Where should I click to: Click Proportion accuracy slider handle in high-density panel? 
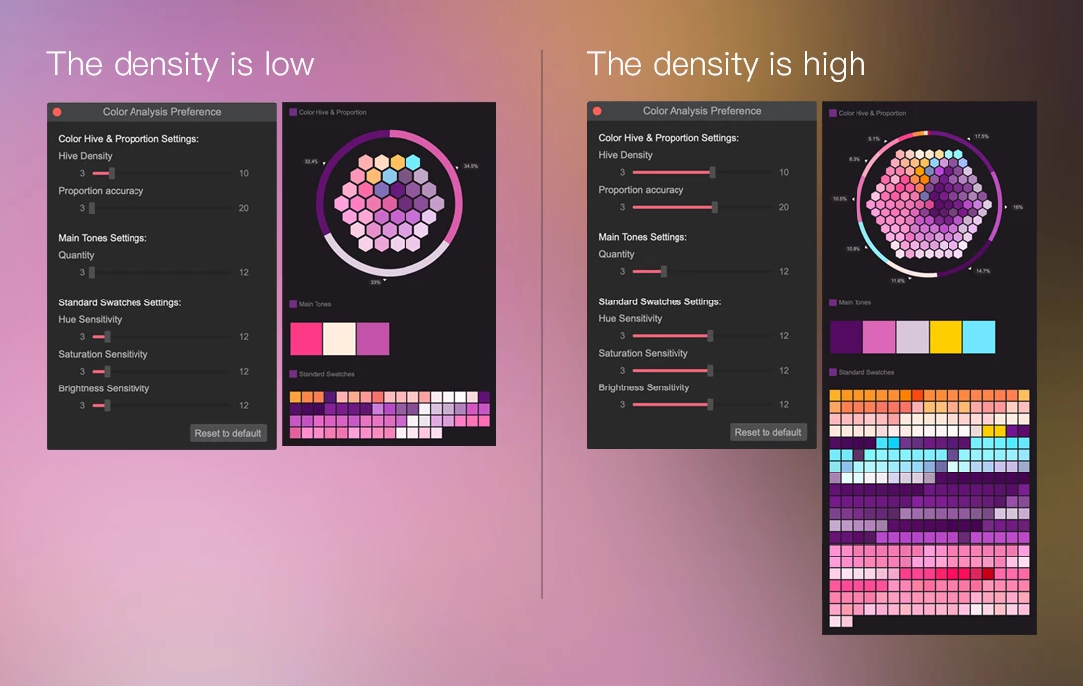[715, 207]
